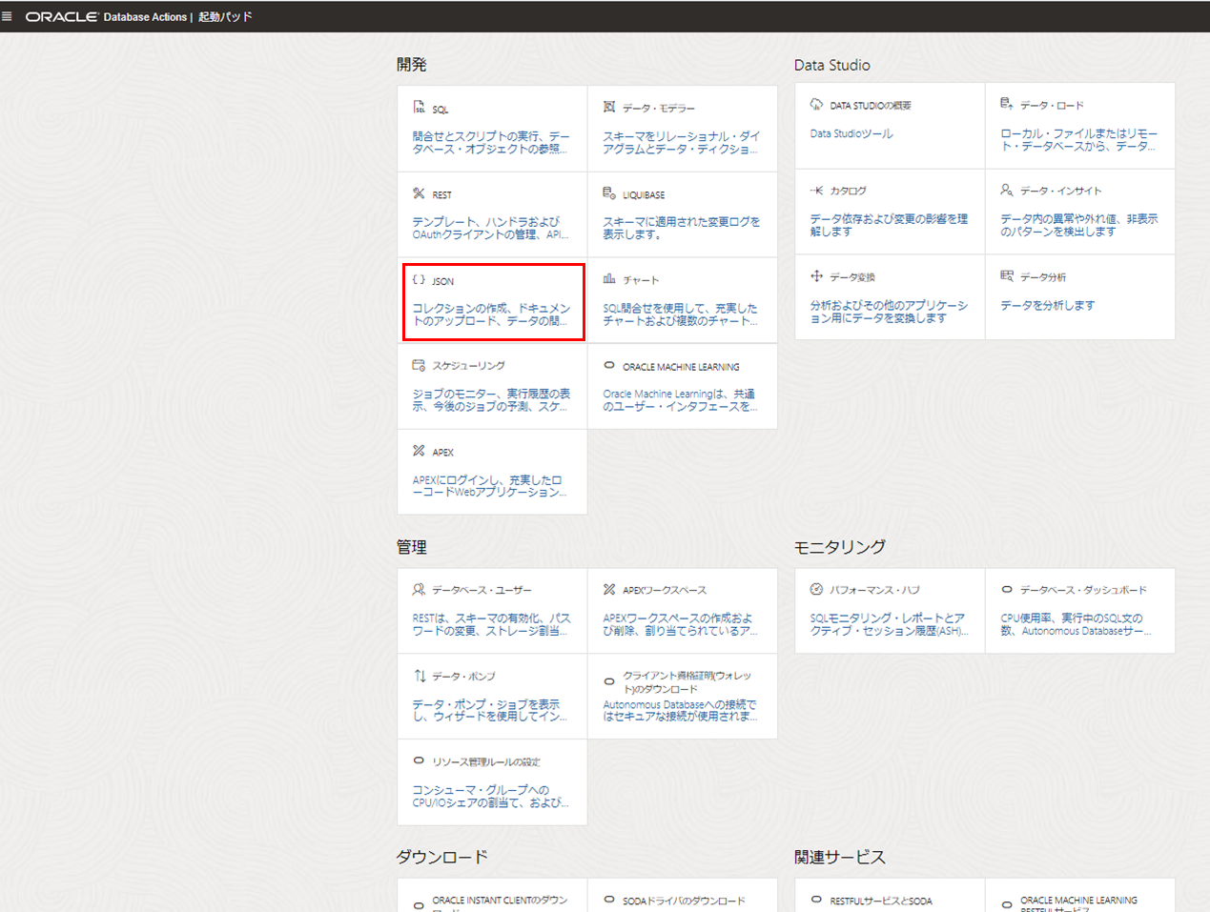Select the 起動パッド menu item
This screenshot has width=1210, height=912.
pos(226,15)
